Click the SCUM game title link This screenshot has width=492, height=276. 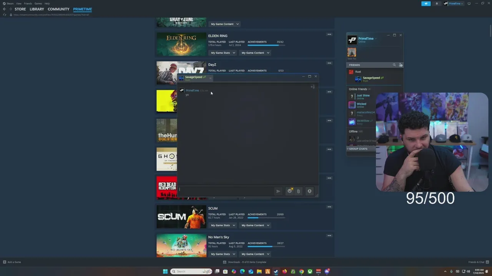pyautogui.click(x=213, y=209)
